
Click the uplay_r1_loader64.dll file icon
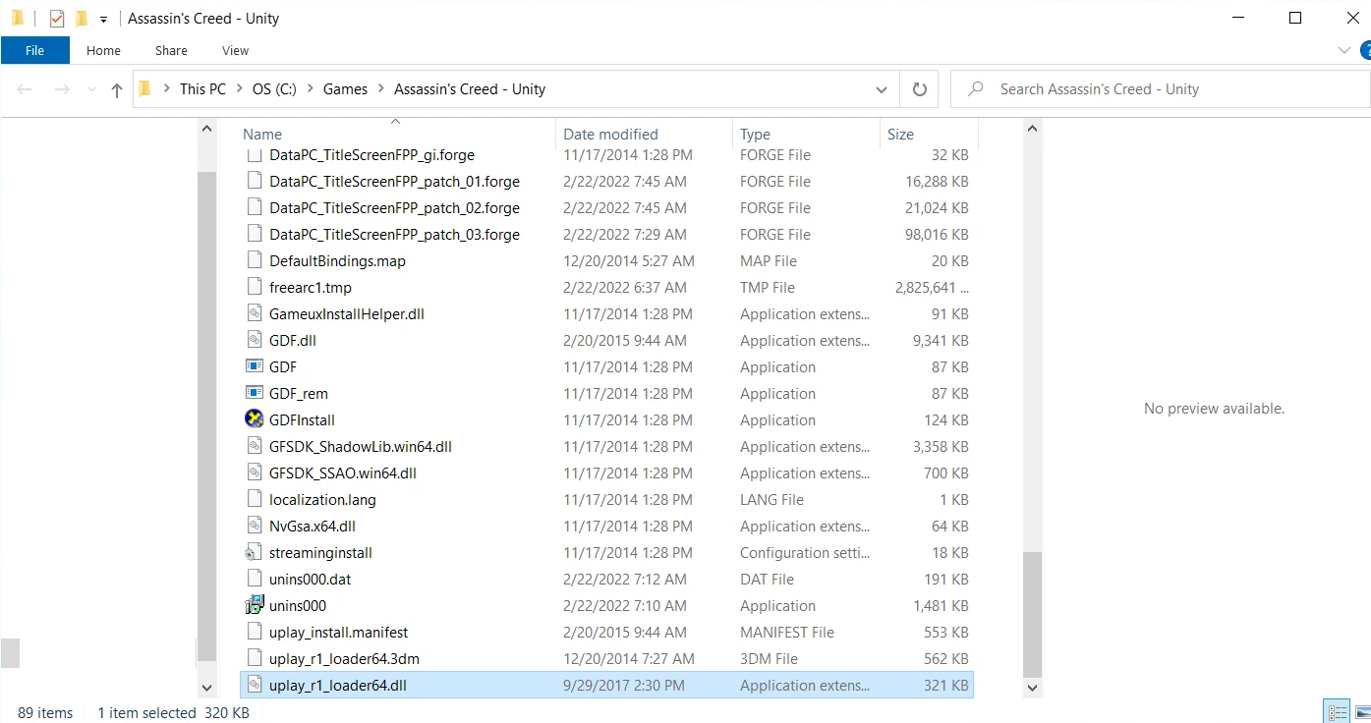254,685
